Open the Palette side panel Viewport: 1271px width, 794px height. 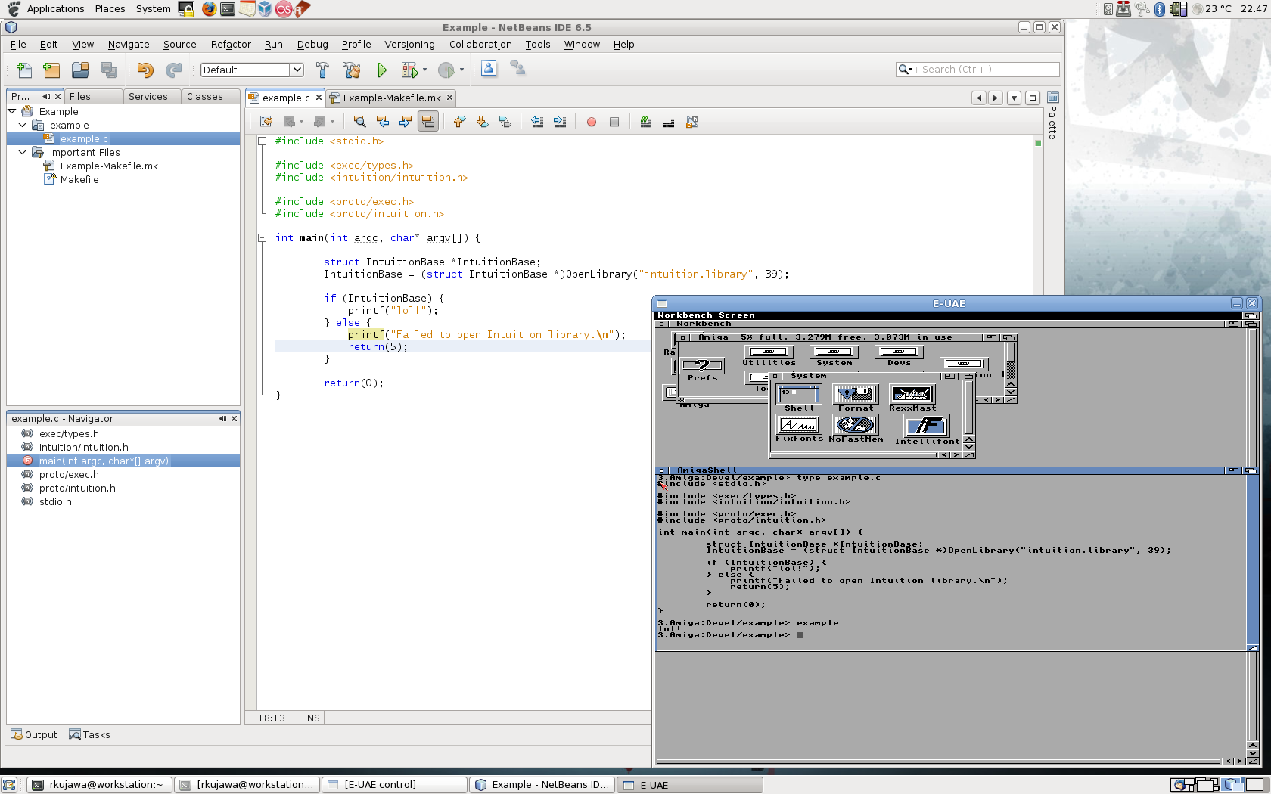(1052, 116)
